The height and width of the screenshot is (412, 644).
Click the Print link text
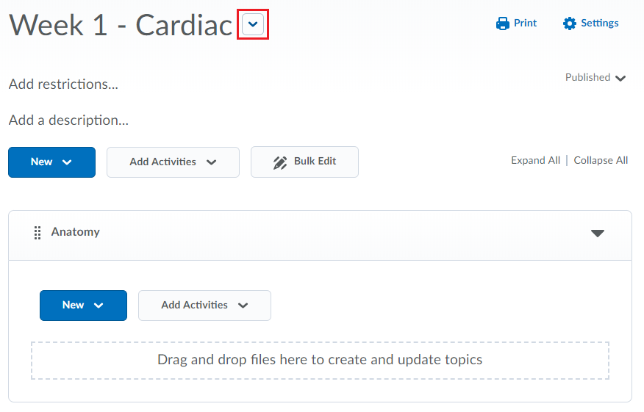pyautogui.click(x=525, y=23)
